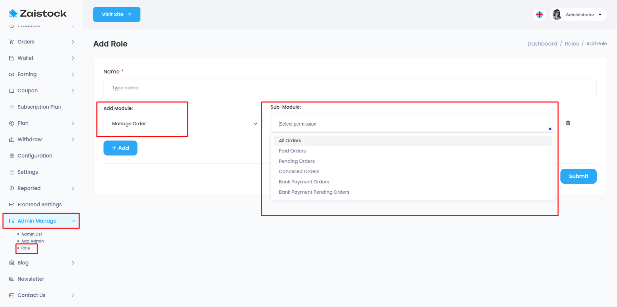Expand the Earning menu chevron
617x307 pixels.
tap(73, 74)
